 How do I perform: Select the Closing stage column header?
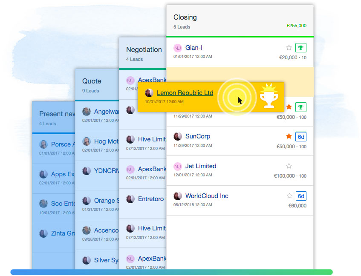(185, 17)
